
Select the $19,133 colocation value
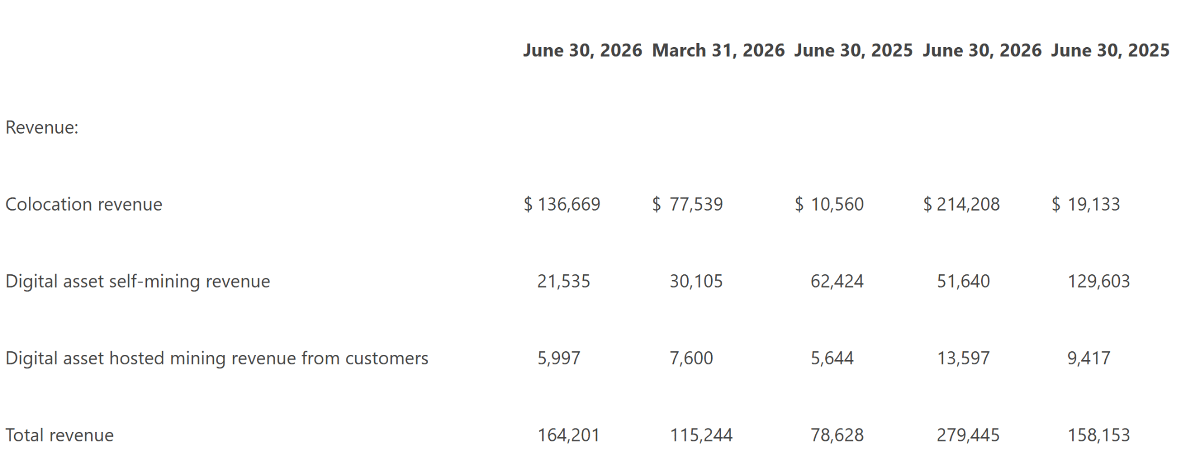click(1086, 204)
